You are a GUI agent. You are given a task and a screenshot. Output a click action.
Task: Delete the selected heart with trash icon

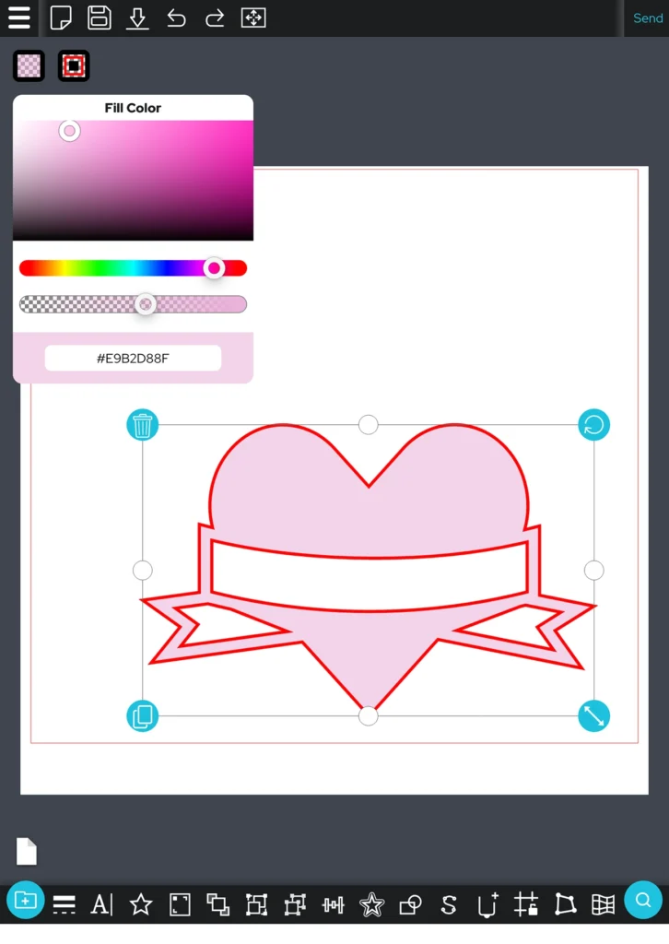click(142, 425)
